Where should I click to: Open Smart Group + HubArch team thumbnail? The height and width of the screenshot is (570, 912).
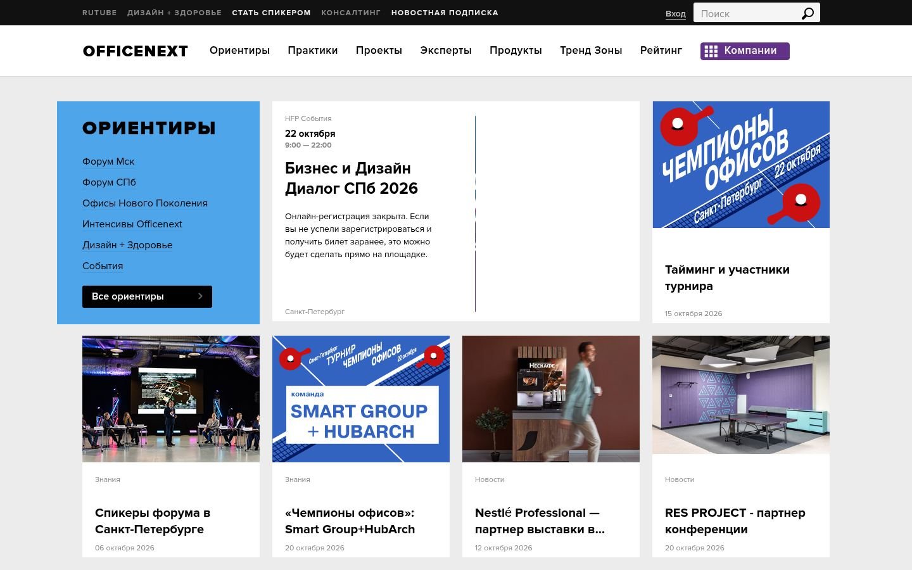(x=361, y=399)
